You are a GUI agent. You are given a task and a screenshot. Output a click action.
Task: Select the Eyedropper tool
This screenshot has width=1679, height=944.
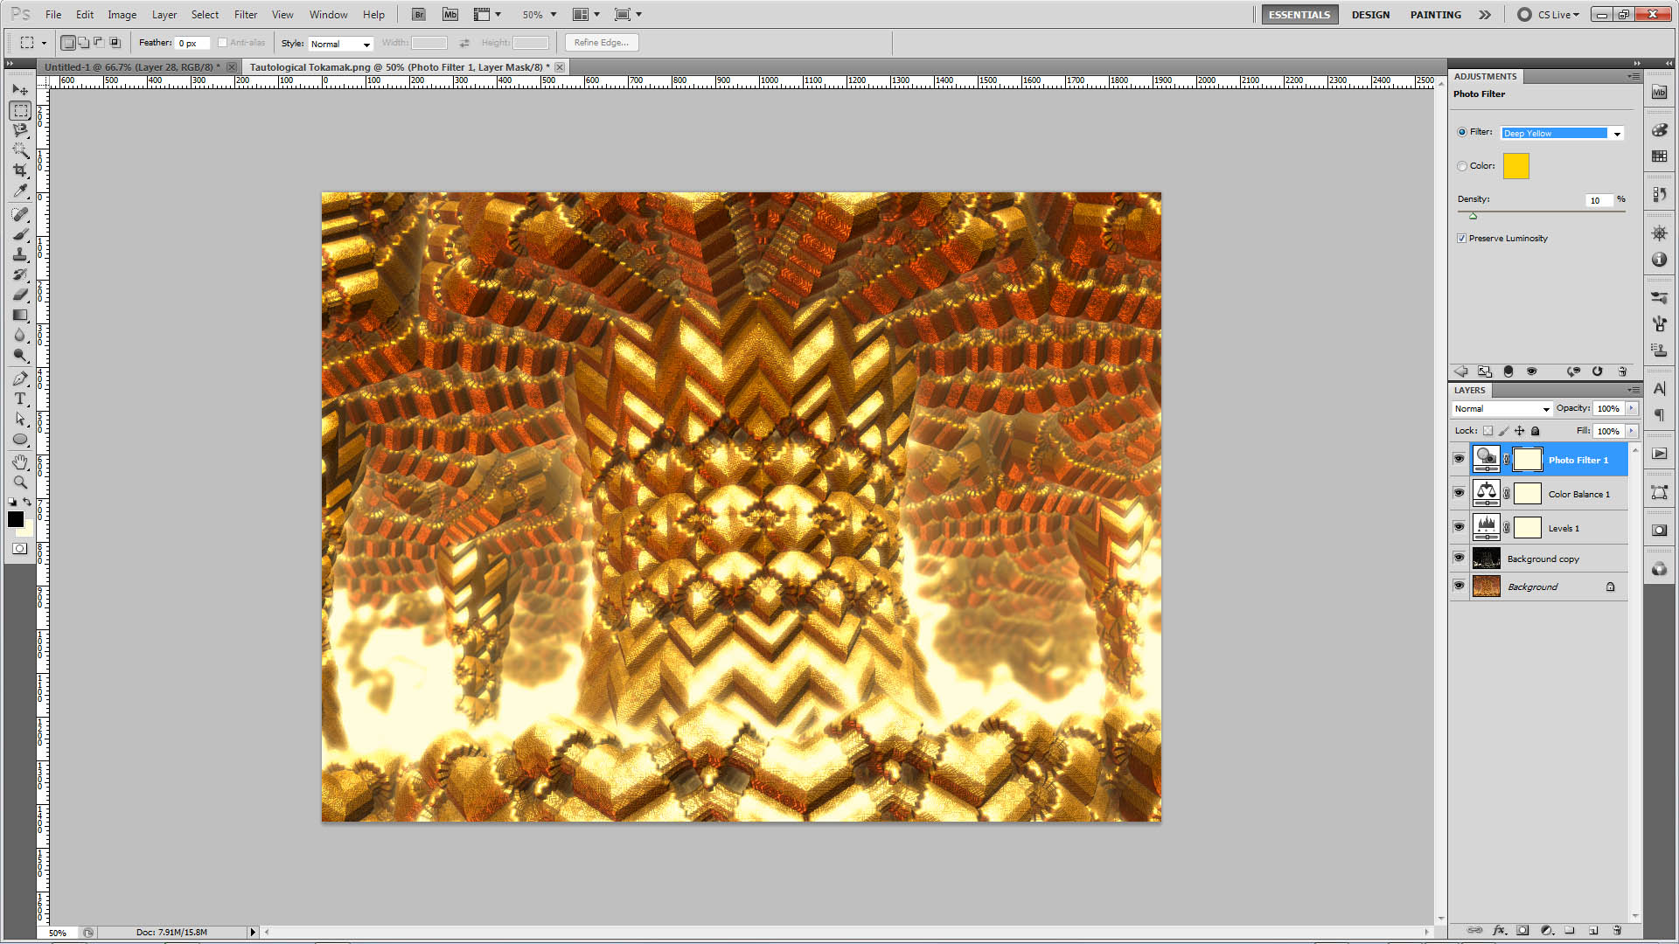point(20,191)
